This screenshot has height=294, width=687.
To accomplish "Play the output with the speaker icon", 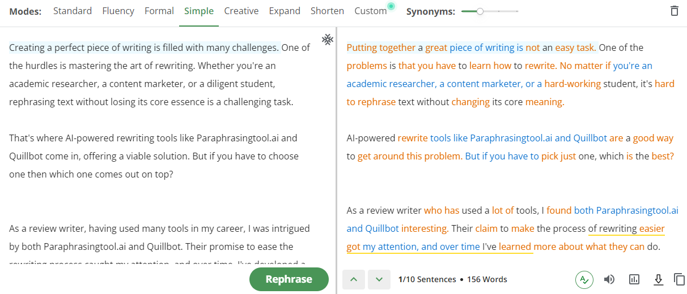I will click(x=609, y=279).
